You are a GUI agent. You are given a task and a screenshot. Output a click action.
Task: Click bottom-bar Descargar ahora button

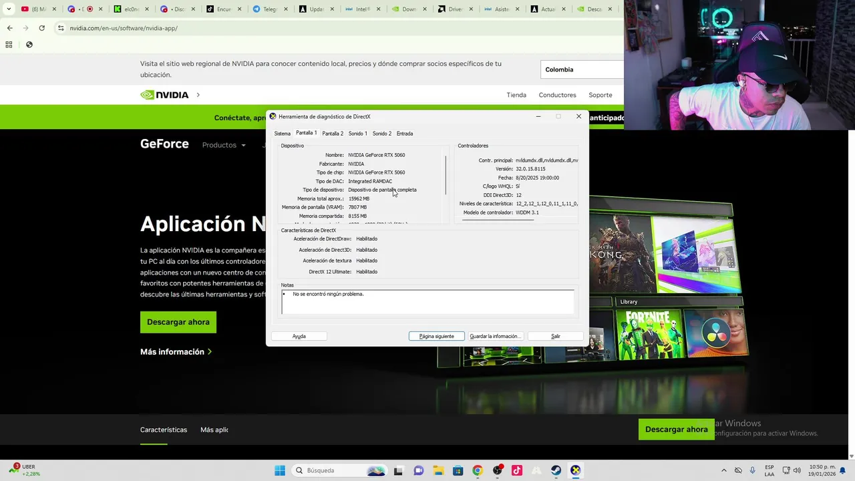pyautogui.click(x=677, y=429)
